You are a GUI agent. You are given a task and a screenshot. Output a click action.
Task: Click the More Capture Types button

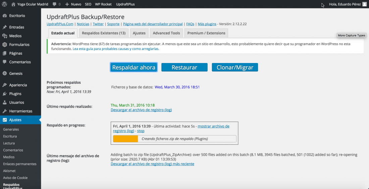[x=351, y=36]
